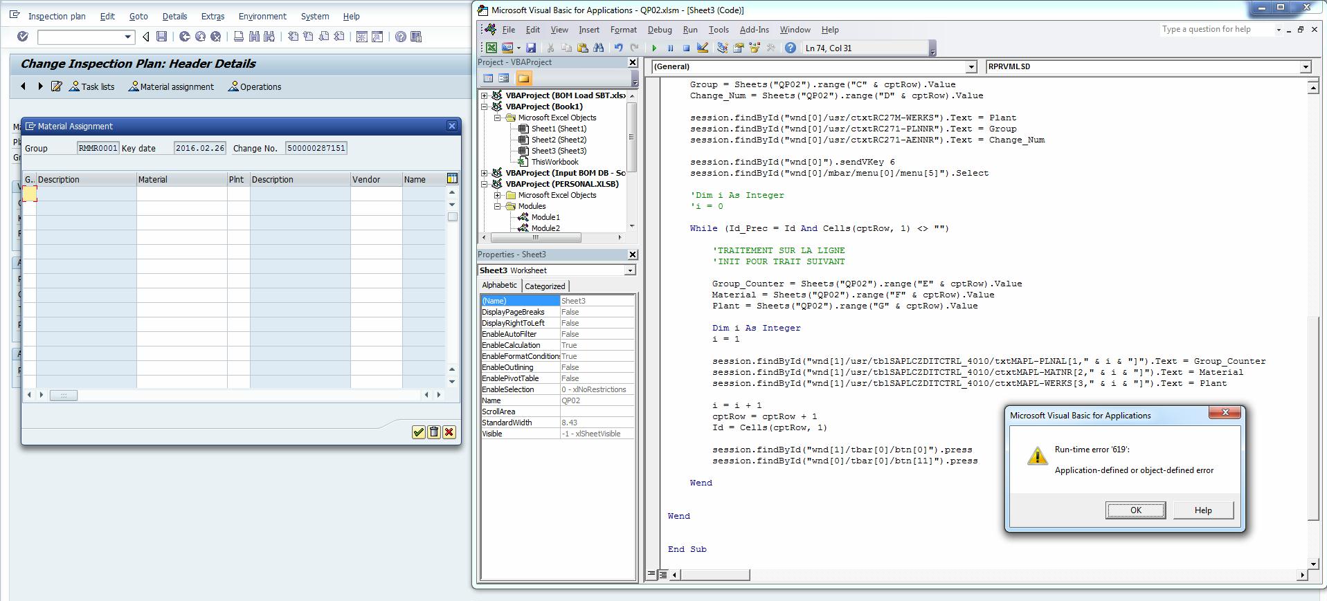Expand the VBAProject (Input BOM DB) node
The height and width of the screenshot is (601, 1327).
(485, 173)
